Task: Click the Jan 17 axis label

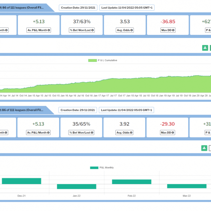Action: 97,96
